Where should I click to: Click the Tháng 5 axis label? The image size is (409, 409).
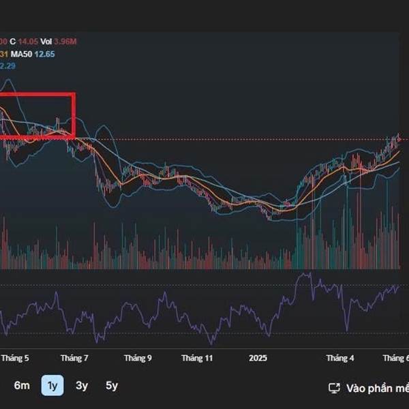coord(15,358)
